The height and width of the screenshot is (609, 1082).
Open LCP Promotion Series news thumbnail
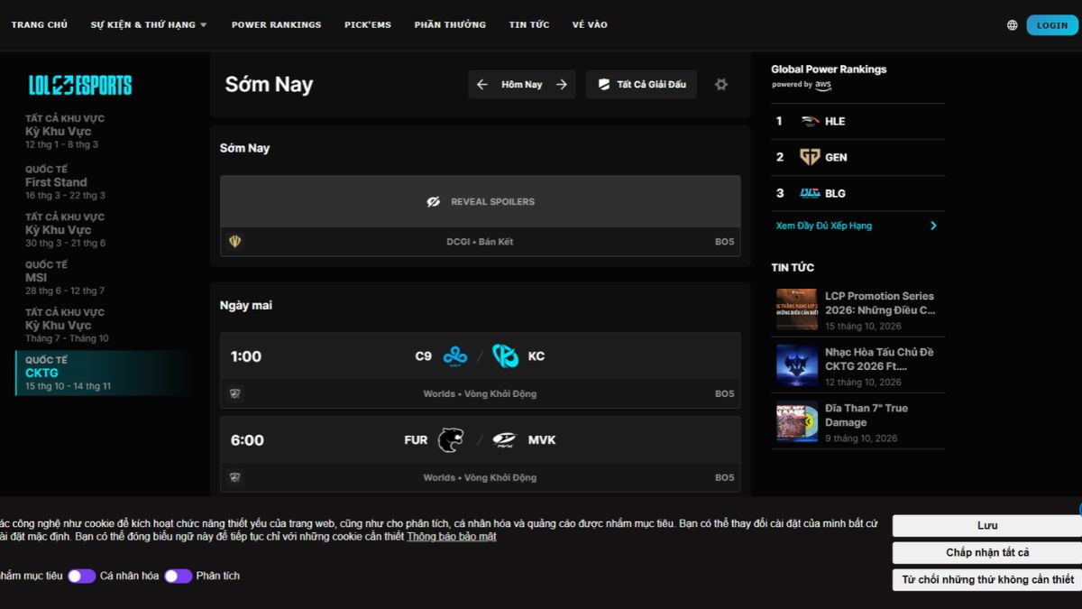[797, 309]
